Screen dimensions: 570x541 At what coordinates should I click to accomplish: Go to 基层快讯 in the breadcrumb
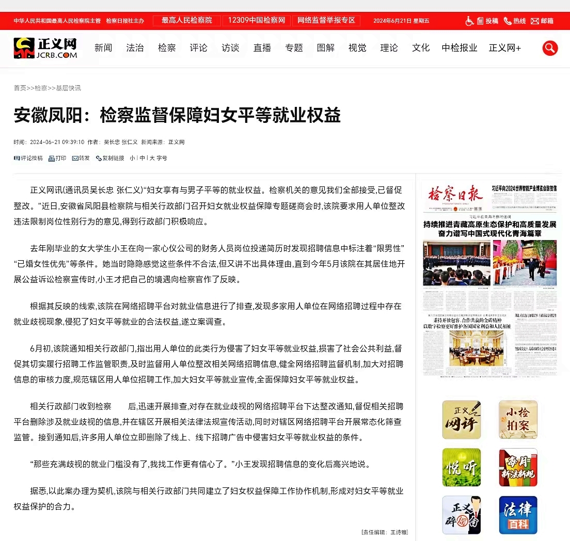click(68, 88)
